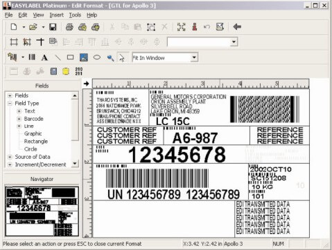332x250 pixels.
Task: Select Graphic in the Field Type tree
Action: (x=33, y=134)
